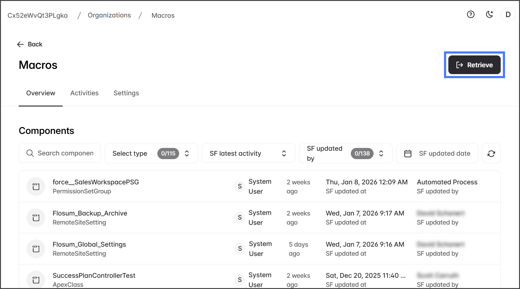Click the refresh components icon
Screen dimensions: 520x289
(x=491, y=154)
